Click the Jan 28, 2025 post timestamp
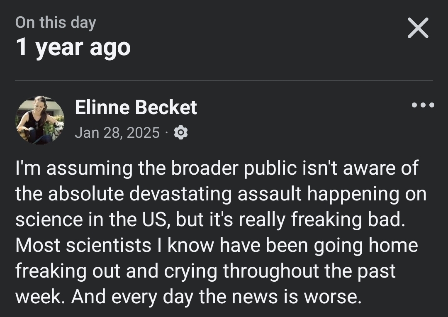The height and width of the screenshot is (317, 448). pyautogui.click(x=117, y=133)
